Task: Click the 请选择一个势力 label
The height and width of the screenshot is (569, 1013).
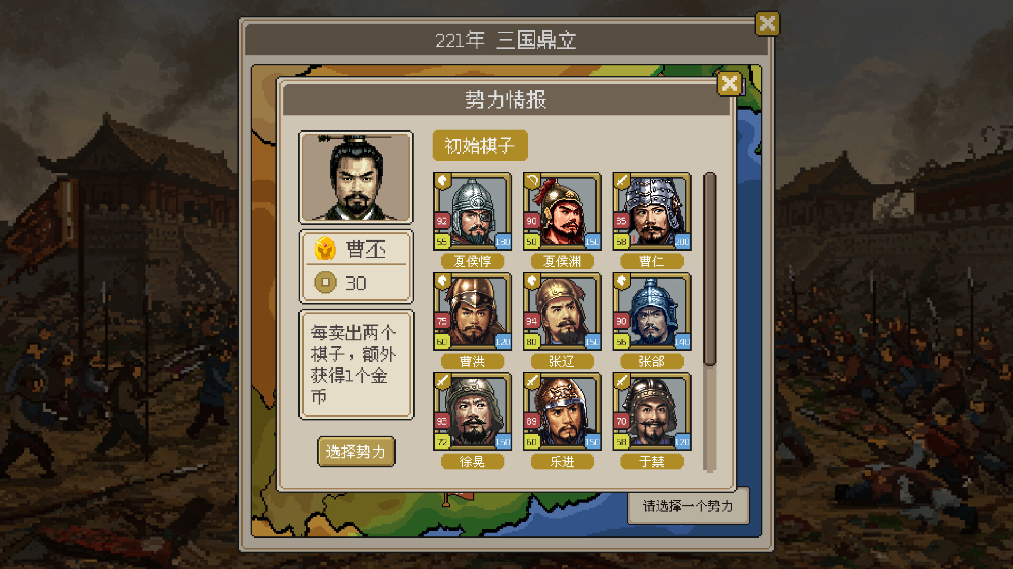Action: point(688,506)
